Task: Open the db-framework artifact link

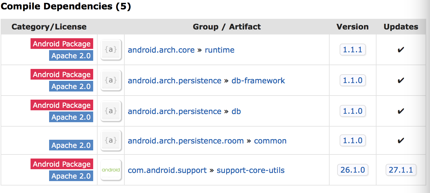Action: (258, 81)
